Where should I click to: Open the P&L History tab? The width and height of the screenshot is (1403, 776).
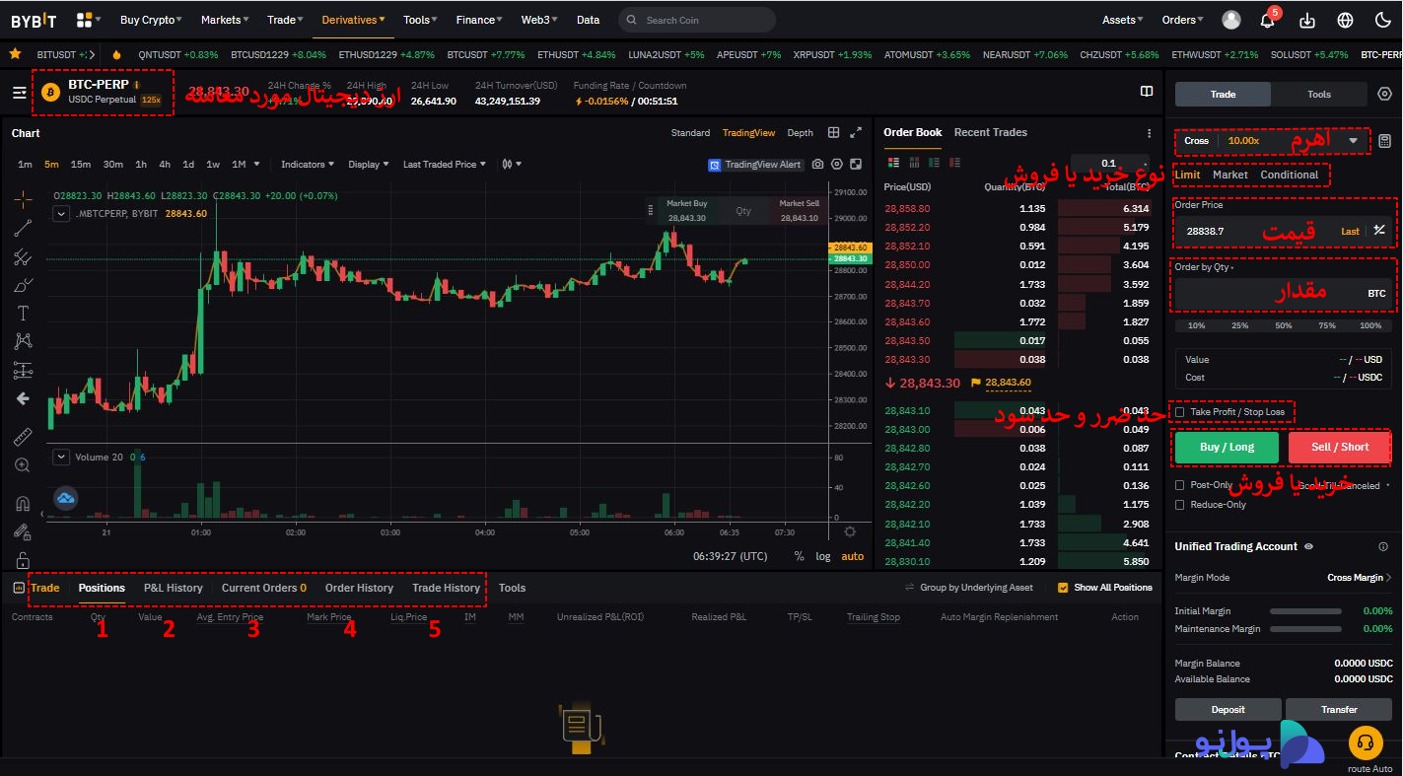(173, 588)
